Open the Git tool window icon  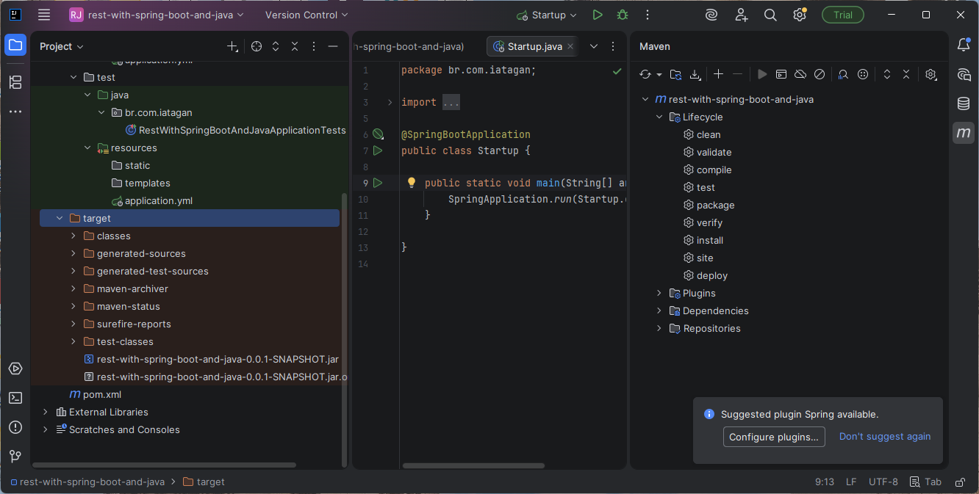(x=15, y=457)
